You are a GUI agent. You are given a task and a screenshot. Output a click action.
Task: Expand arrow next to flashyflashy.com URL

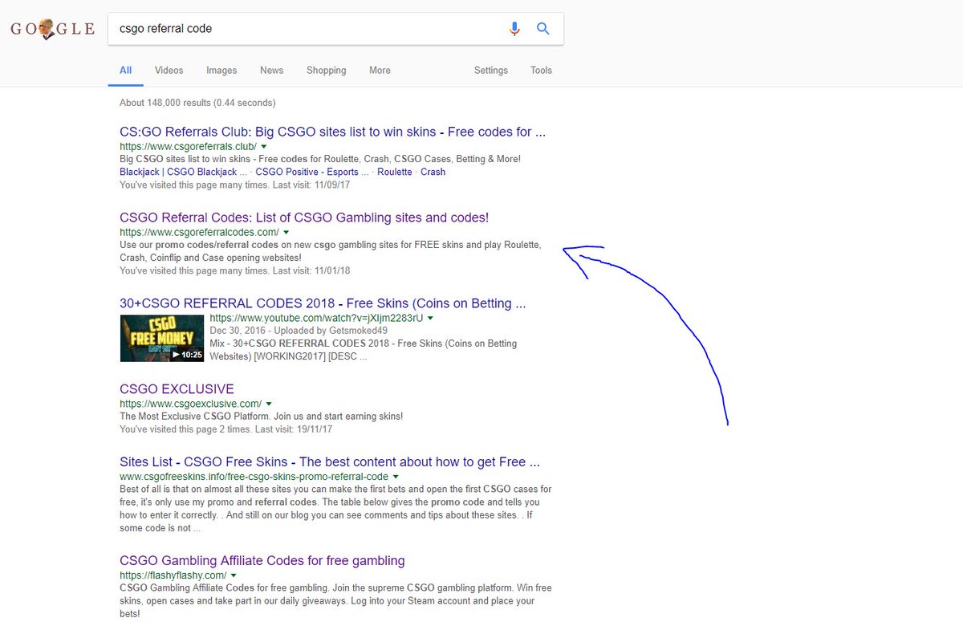(x=234, y=575)
